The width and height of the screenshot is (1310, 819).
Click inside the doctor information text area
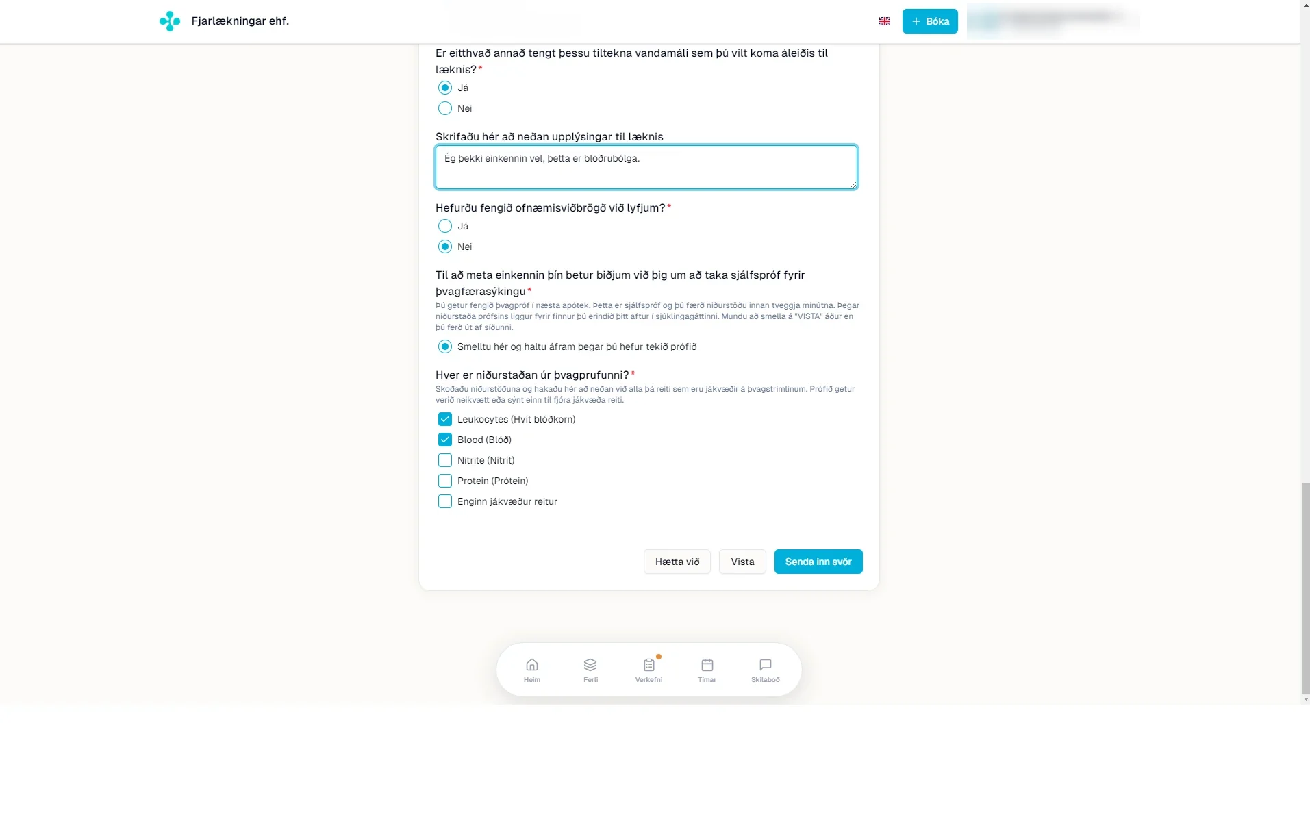pos(646,167)
